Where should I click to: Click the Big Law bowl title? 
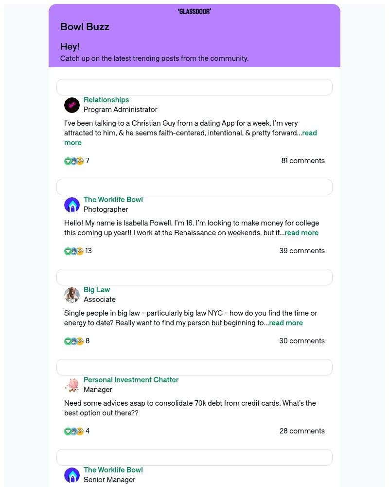97,289
